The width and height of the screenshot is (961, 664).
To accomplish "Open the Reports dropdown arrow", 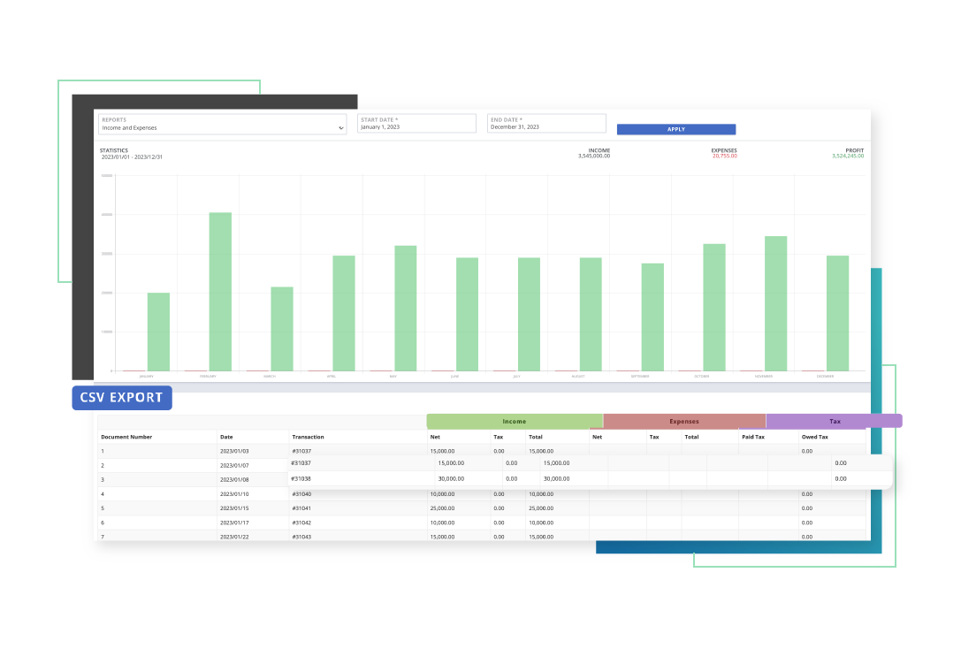I will tap(340, 128).
